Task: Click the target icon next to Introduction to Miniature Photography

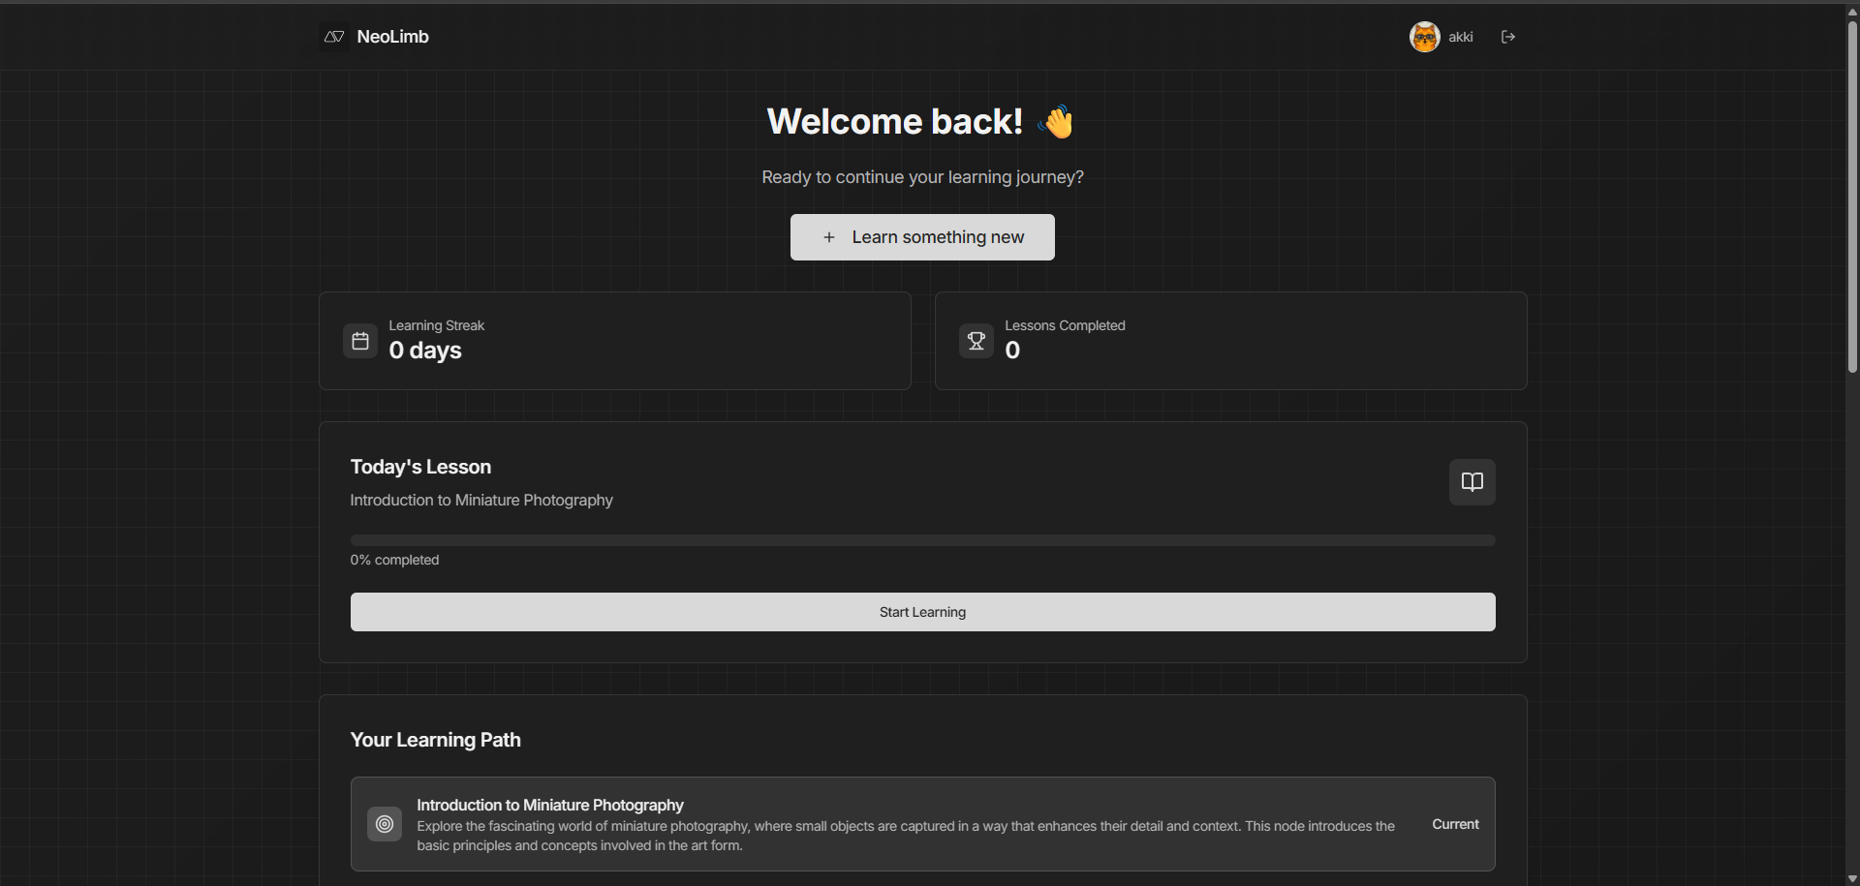Action: click(x=384, y=823)
